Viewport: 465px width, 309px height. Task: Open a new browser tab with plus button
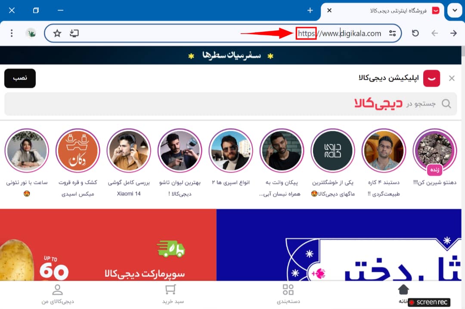coord(310,10)
